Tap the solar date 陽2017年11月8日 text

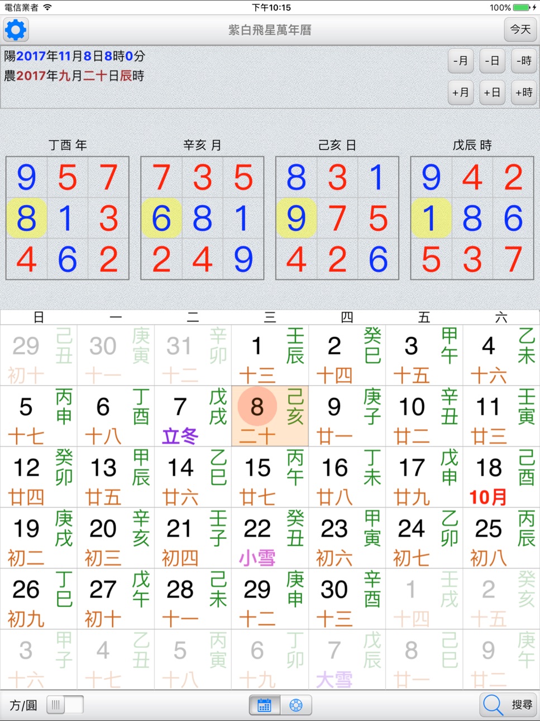tap(75, 56)
